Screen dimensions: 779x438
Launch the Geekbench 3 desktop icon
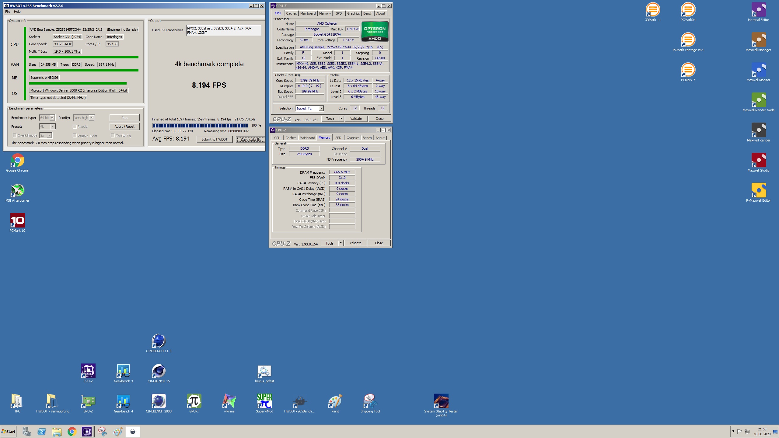(x=123, y=374)
